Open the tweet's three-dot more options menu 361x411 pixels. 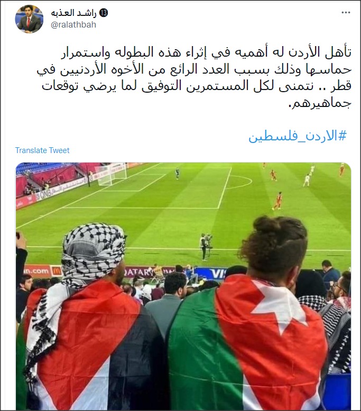click(x=346, y=12)
